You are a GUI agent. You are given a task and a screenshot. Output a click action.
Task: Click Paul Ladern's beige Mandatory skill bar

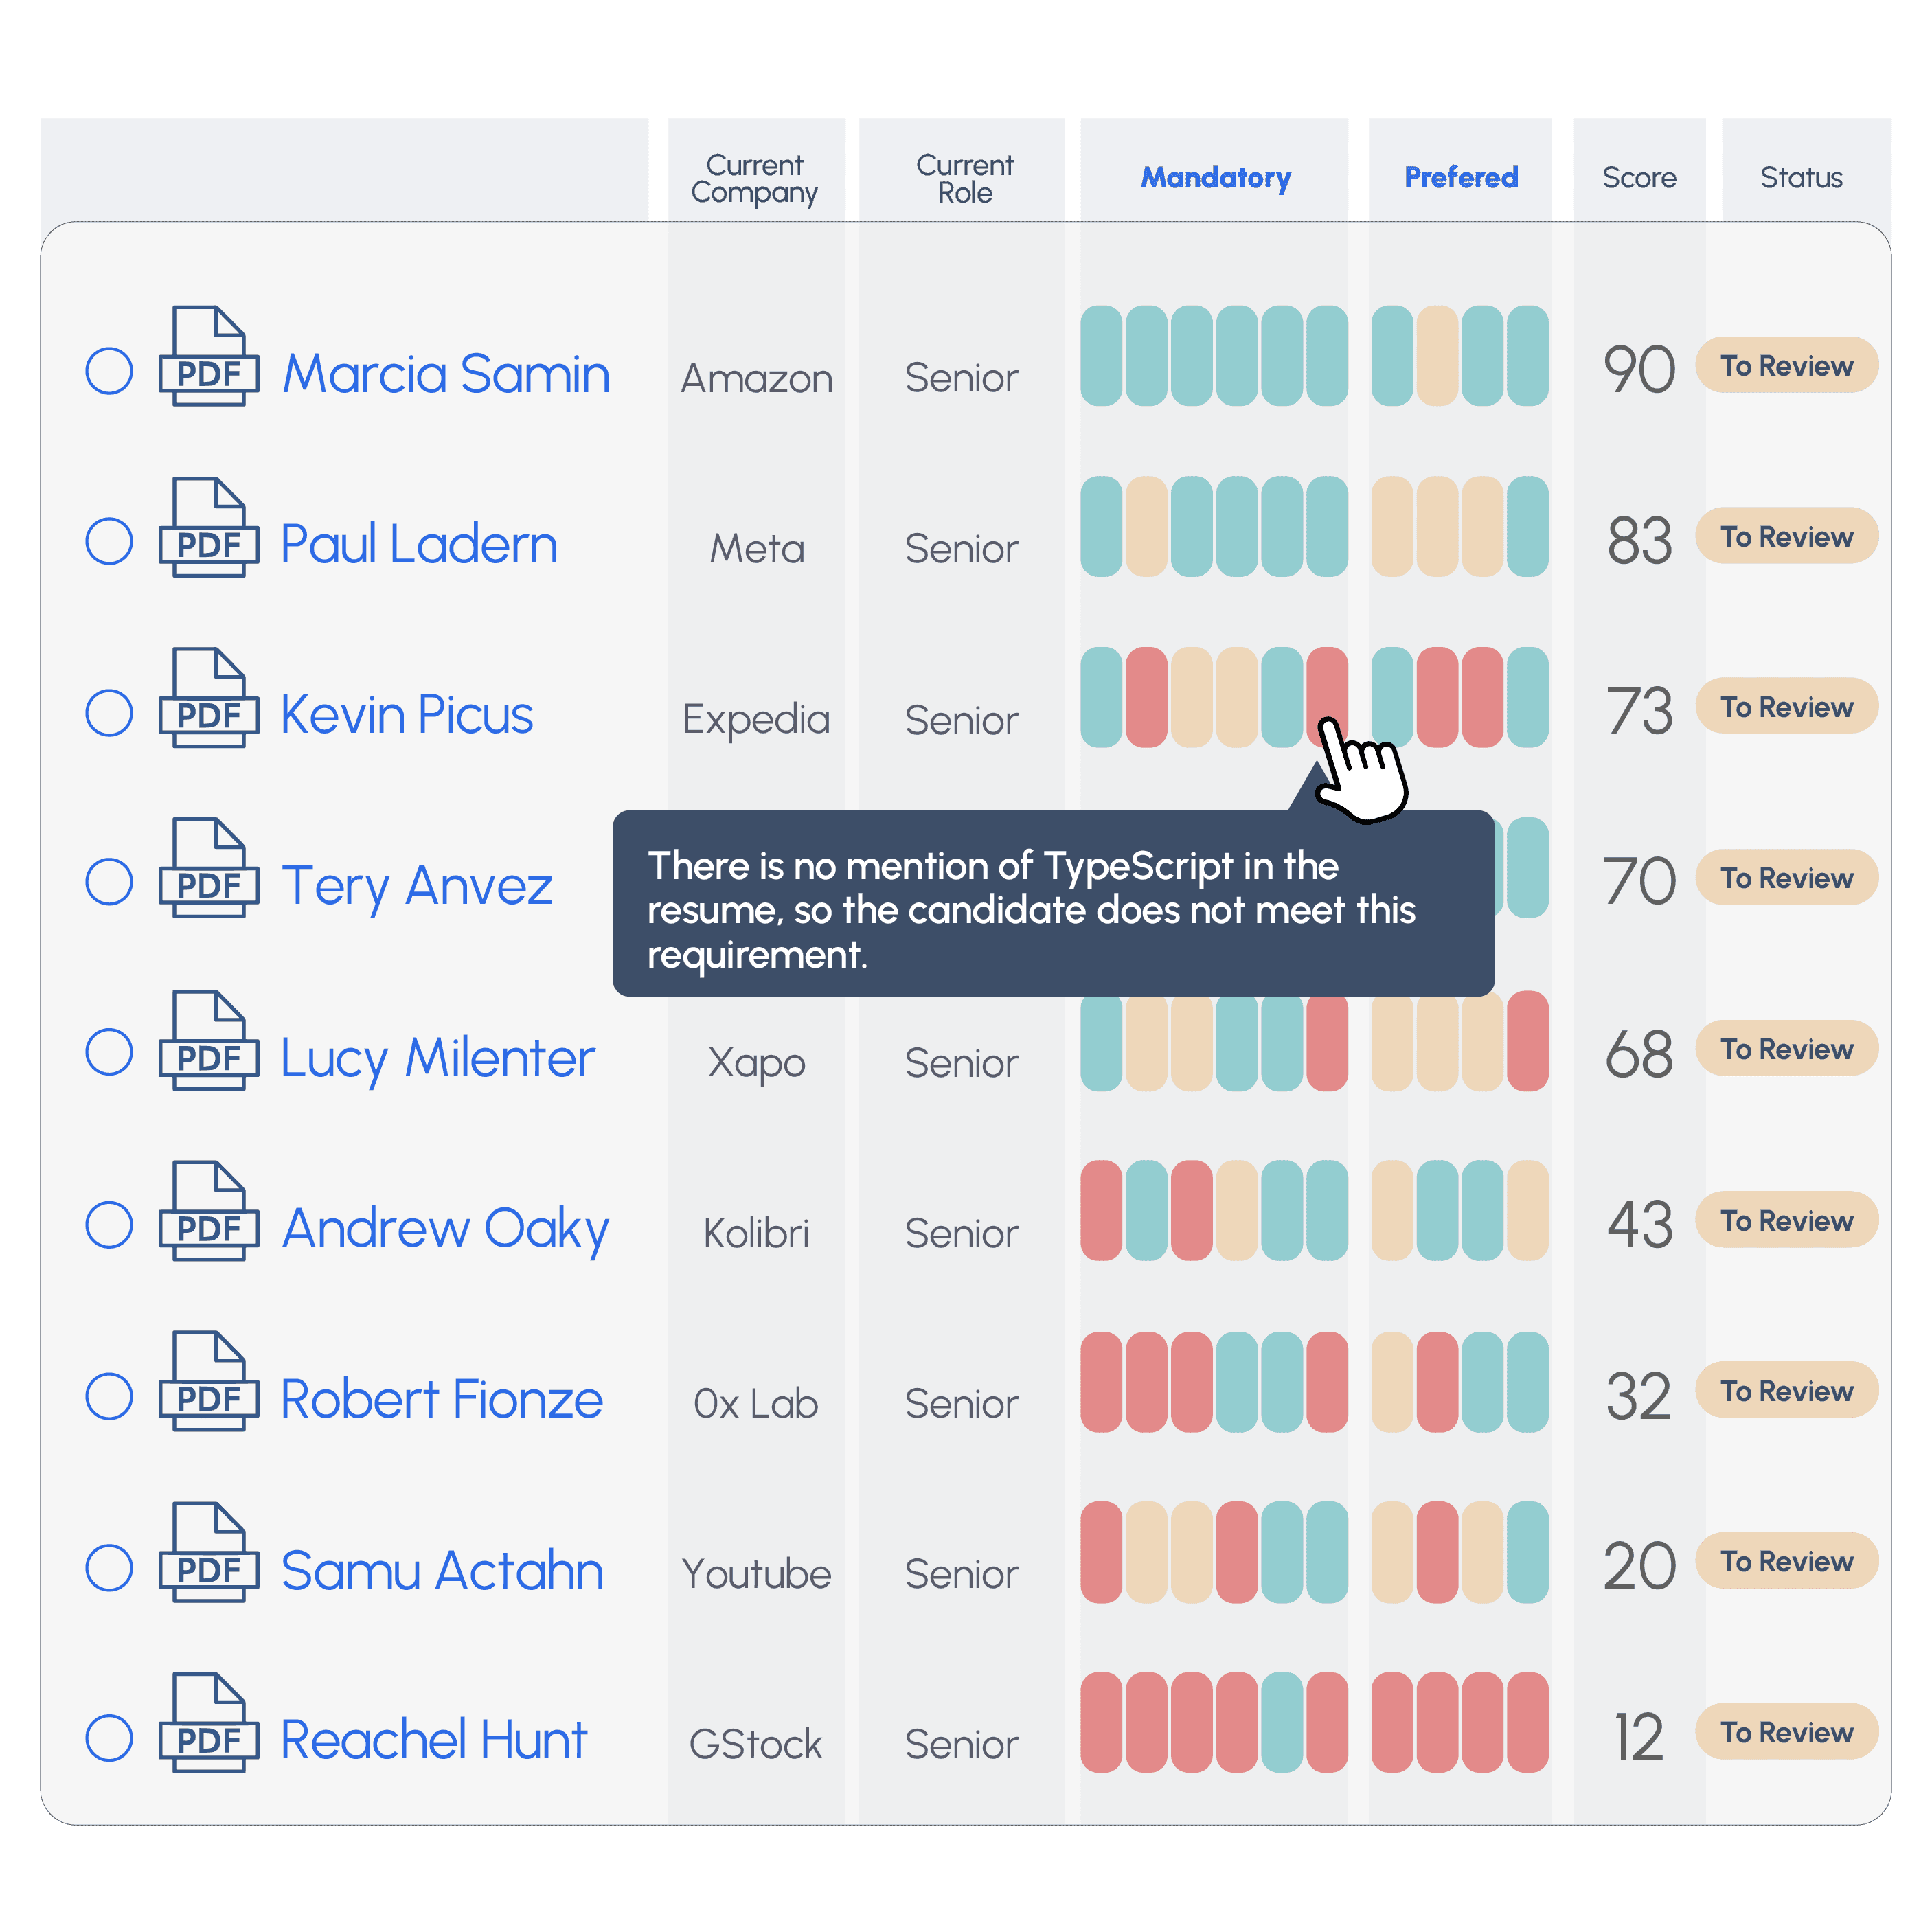1146,527
